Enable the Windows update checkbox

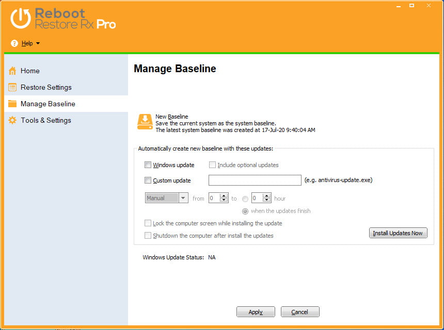[x=148, y=165]
